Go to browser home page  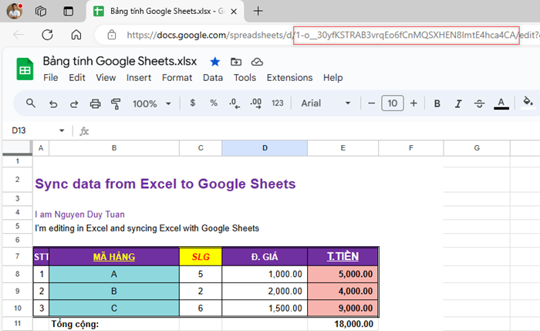tap(76, 35)
